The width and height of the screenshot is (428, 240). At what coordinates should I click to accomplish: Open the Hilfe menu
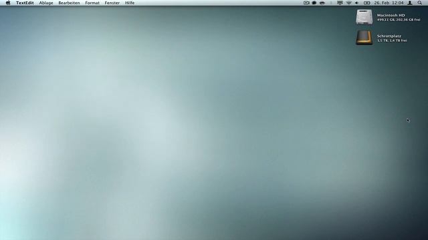point(130,3)
